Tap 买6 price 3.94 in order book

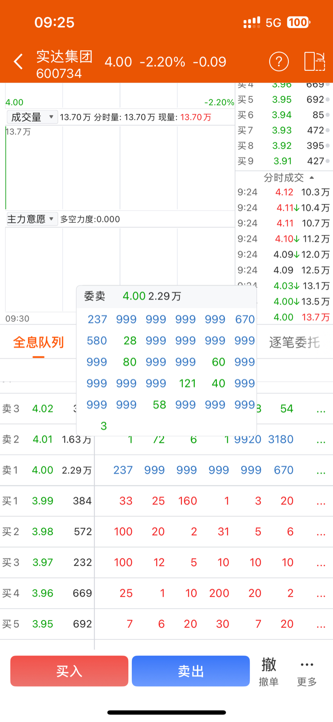(x=281, y=115)
